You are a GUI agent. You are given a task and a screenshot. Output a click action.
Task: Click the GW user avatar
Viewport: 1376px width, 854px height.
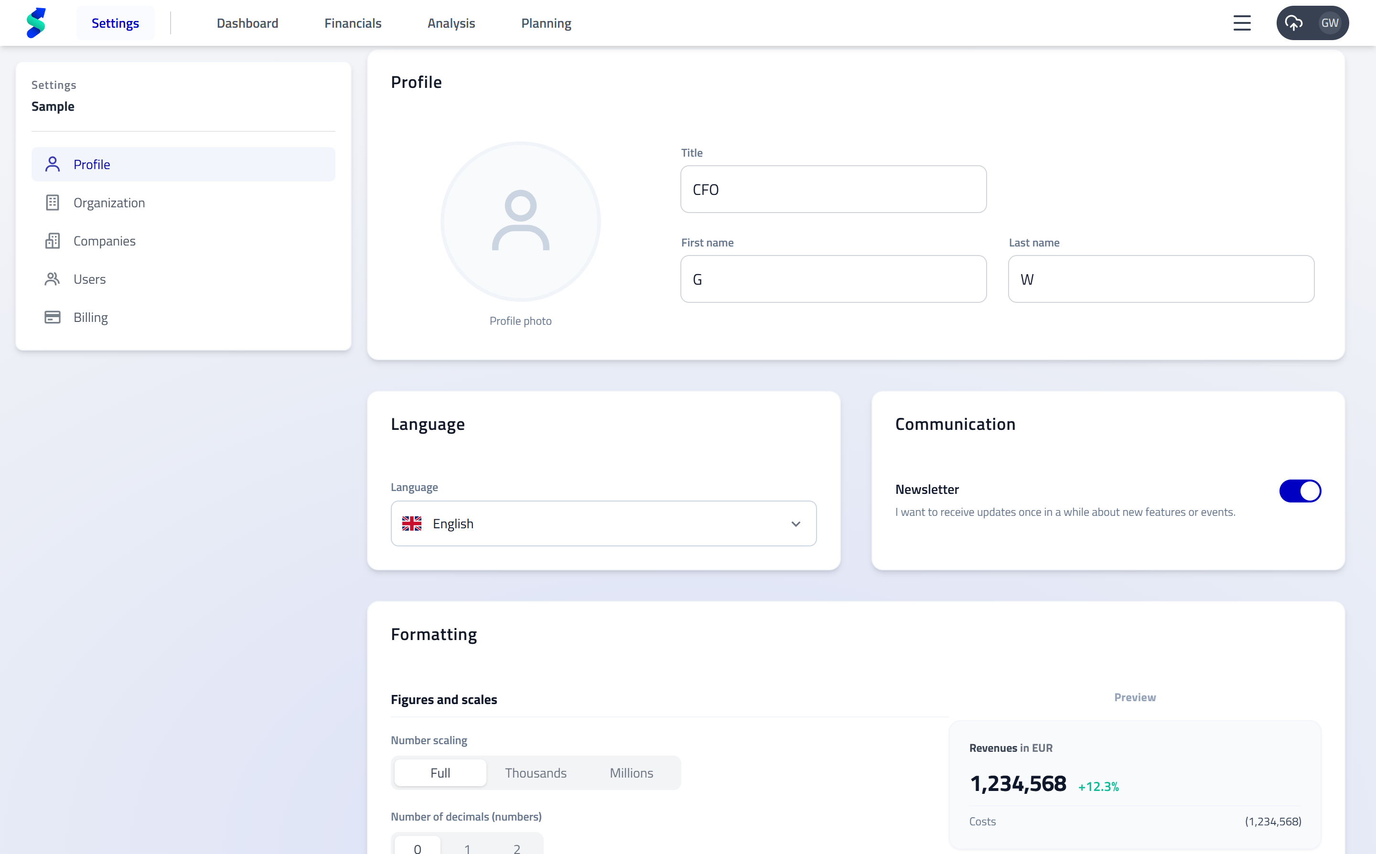[x=1330, y=22]
